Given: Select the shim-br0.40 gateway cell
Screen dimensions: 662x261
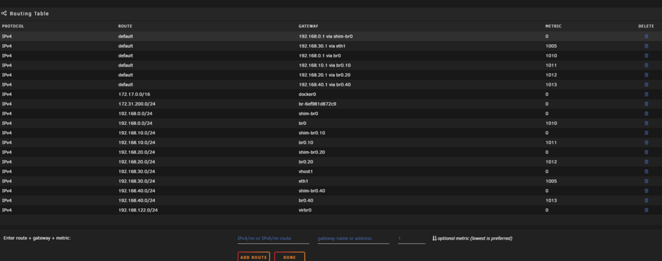Looking at the screenshot, I should pyautogui.click(x=312, y=190).
